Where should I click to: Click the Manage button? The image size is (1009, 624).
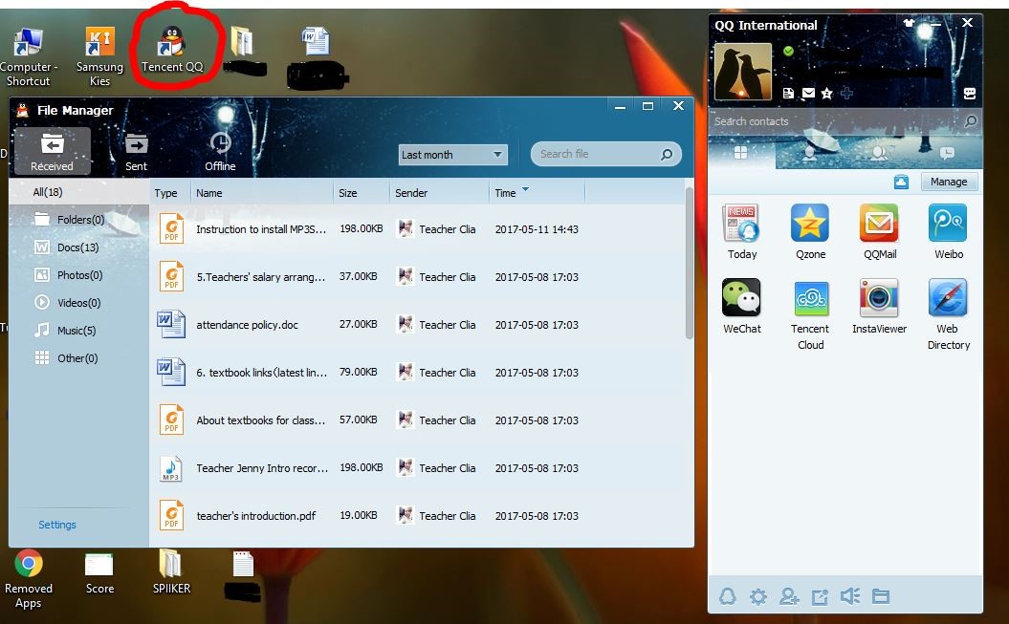(949, 182)
